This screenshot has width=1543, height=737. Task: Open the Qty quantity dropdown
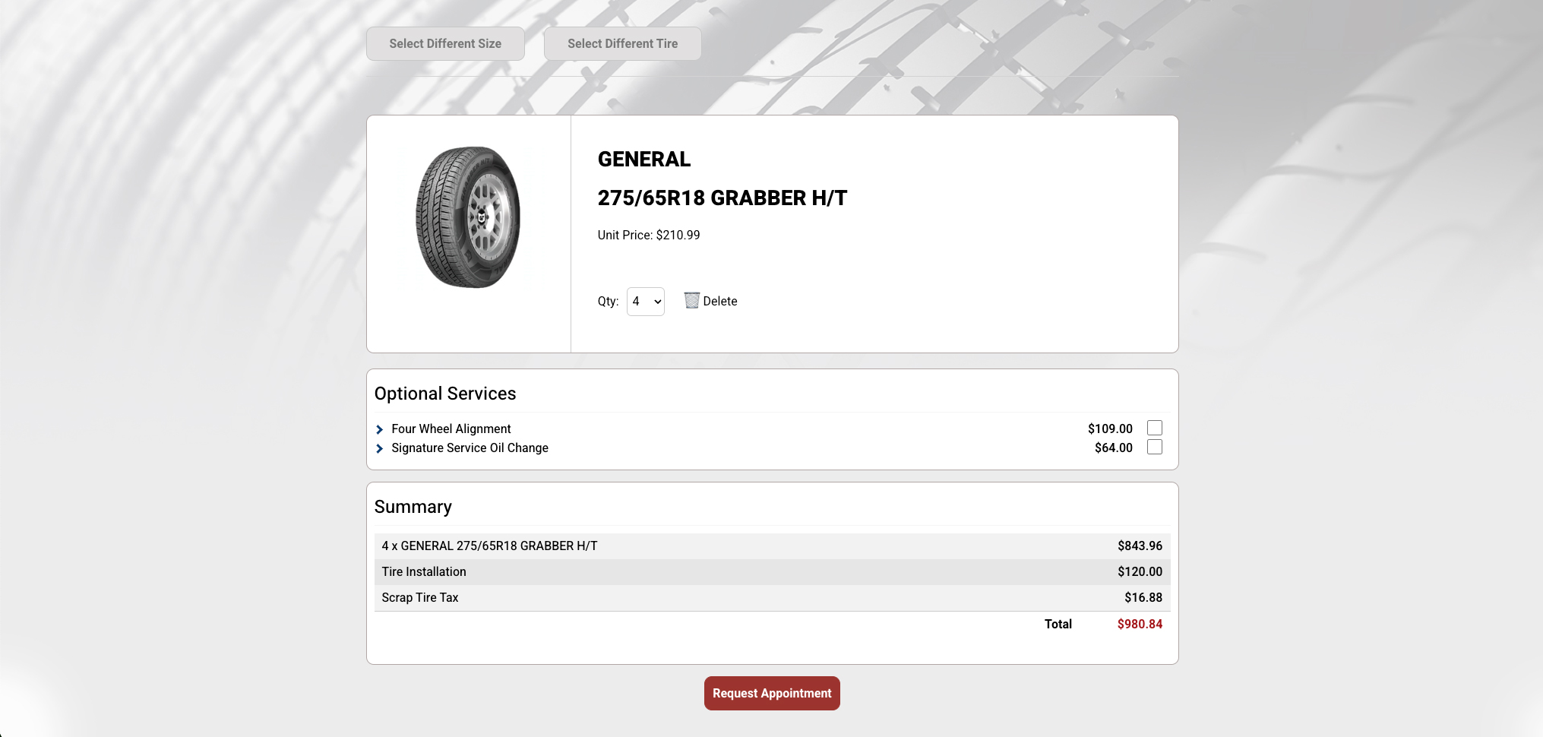tap(645, 302)
